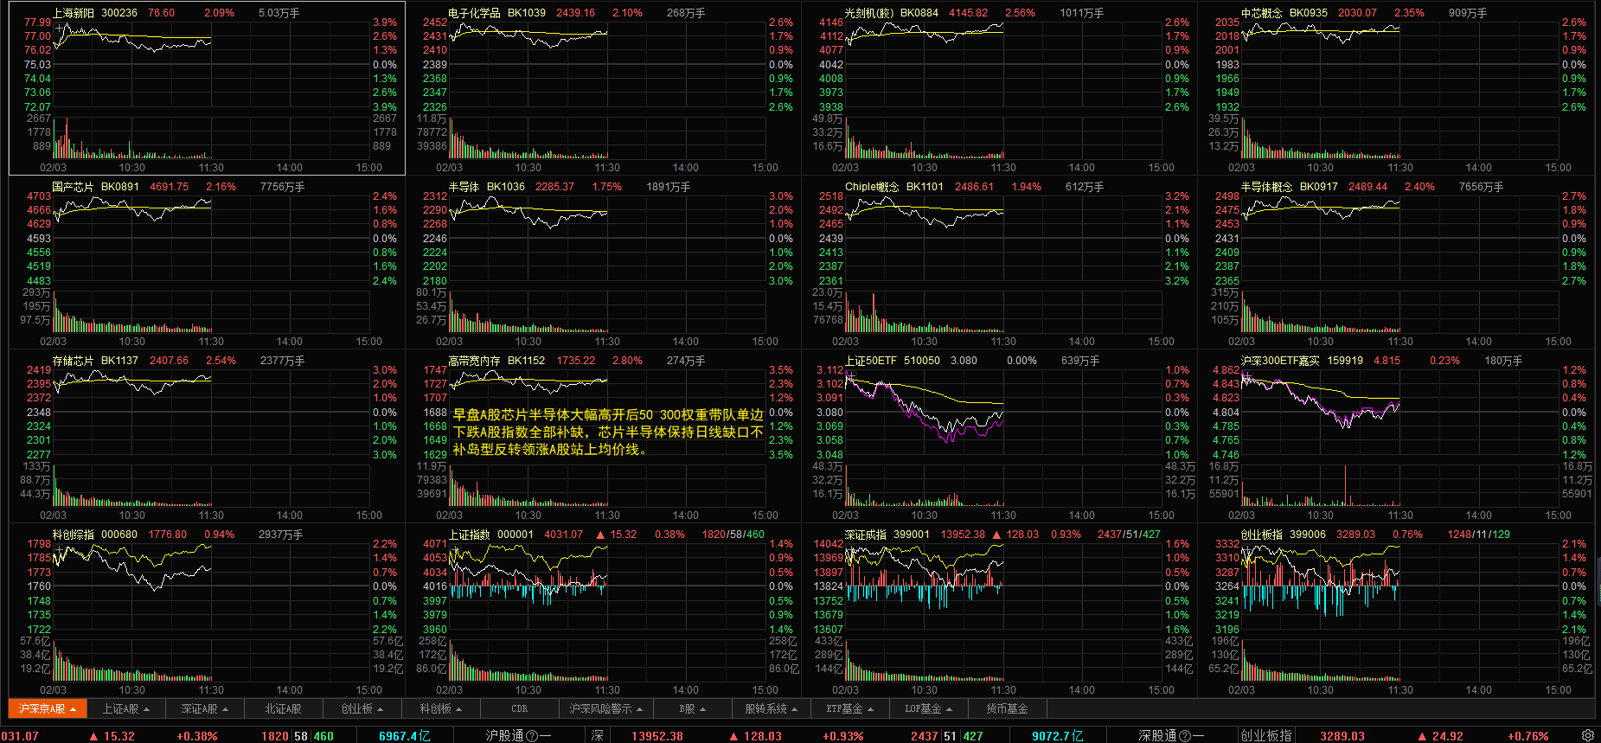Open the CDR tab
Viewport: 1601px width, 743px height.
click(519, 709)
